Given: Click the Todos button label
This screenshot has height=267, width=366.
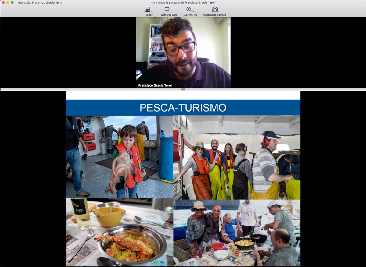Looking at the screenshot, I should pyautogui.click(x=149, y=14).
